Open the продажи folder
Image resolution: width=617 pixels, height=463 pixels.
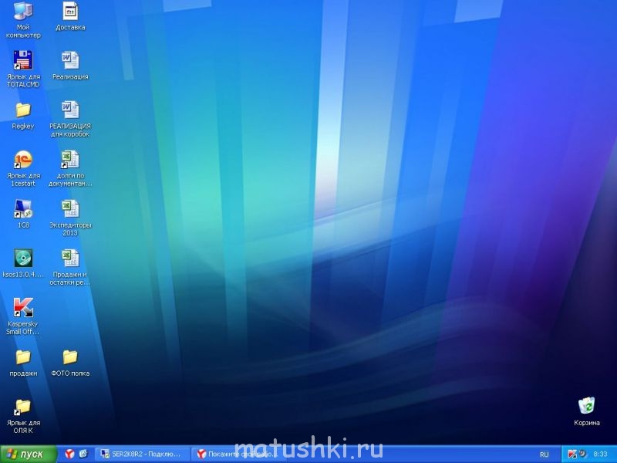(23, 357)
